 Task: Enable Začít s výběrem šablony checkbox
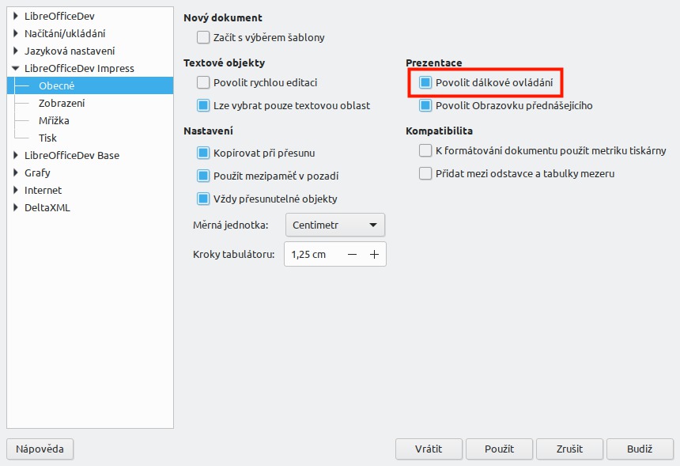click(203, 37)
